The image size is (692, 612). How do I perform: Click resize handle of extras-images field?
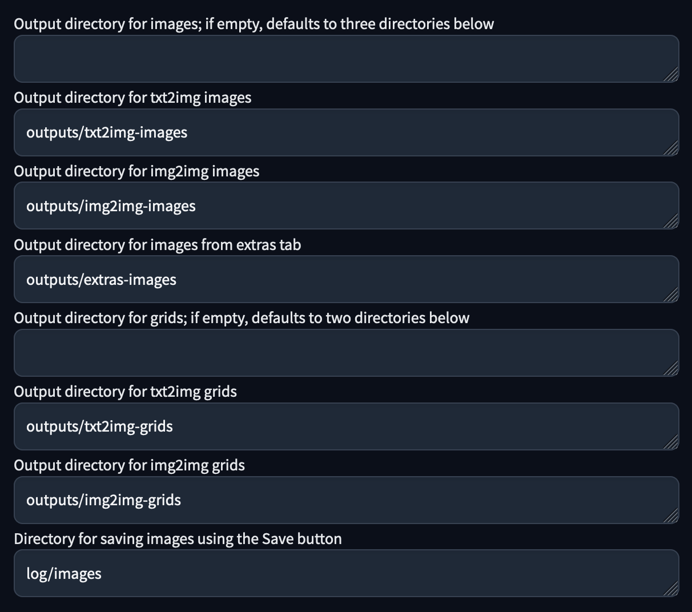(x=671, y=295)
